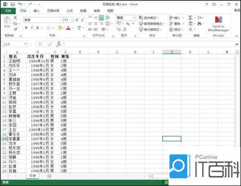Viewport: 241px width, 186px height.
Task: Toggle Italic formatting
Action: click(32, 28)
